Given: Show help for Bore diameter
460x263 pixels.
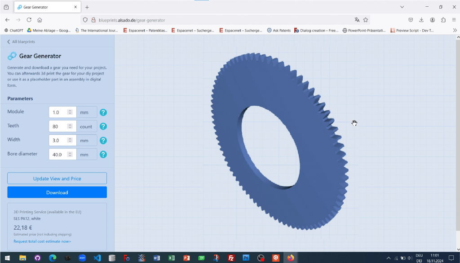Looking at the screenshot, I should pos(103,154).
